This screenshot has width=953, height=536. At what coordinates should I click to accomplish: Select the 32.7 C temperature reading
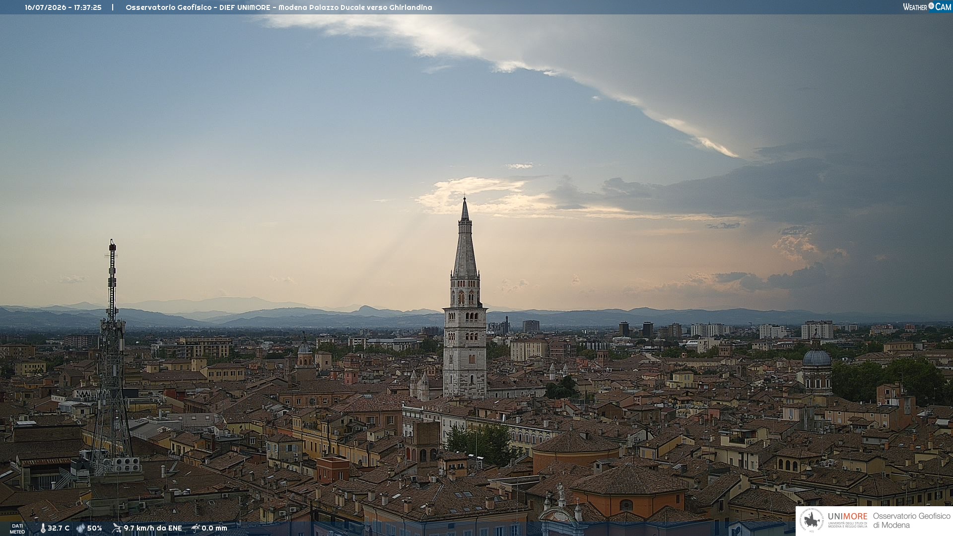(59, 528)
